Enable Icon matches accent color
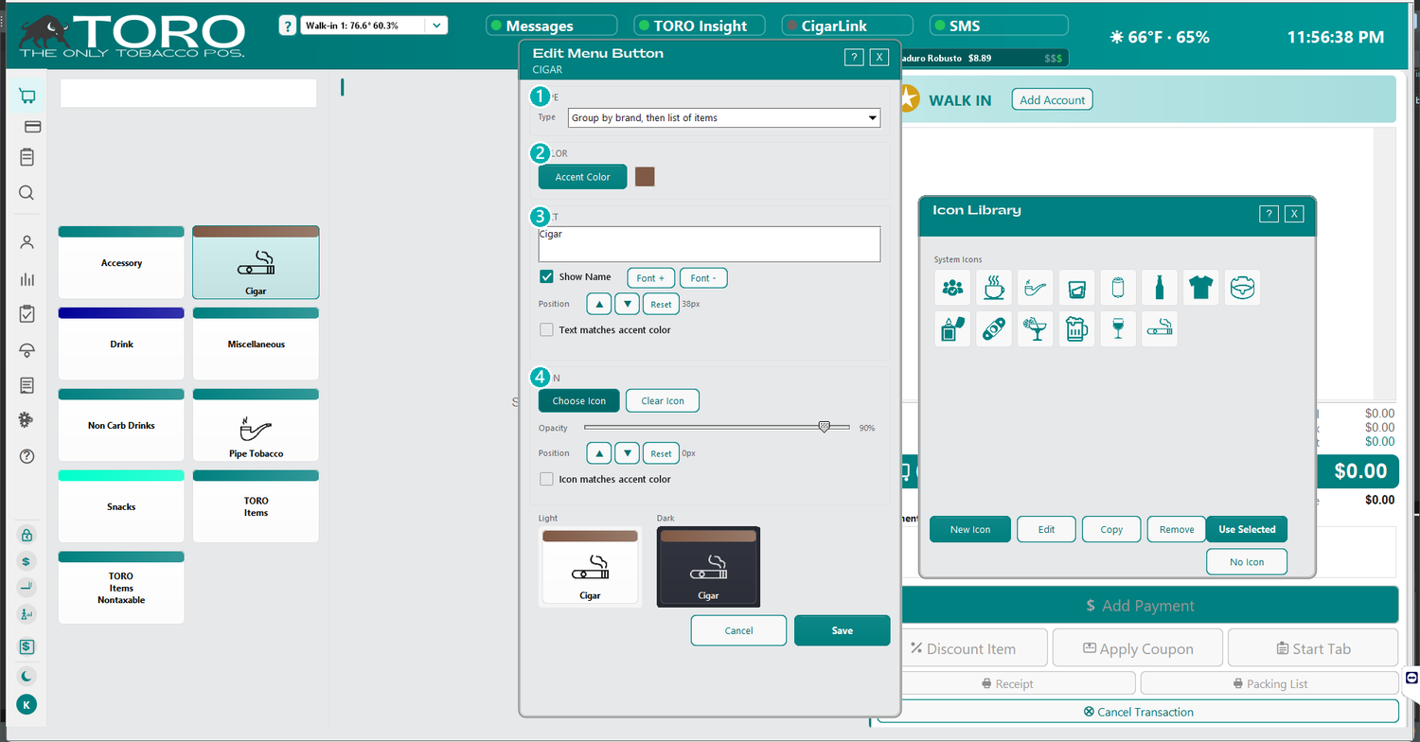The width and height of the screenshot is (1420, 742). coord(546,479)
